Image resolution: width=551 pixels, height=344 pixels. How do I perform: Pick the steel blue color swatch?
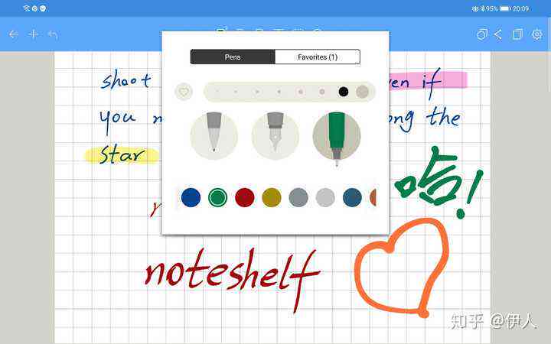(x=352, y=197)
